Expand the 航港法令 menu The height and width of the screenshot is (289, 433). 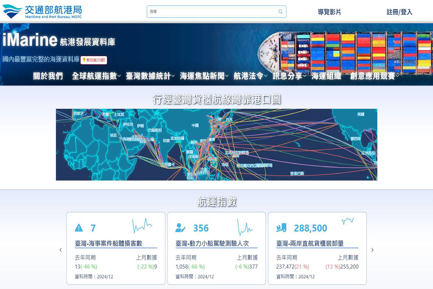pyautogui.click(x=251, y=76)
